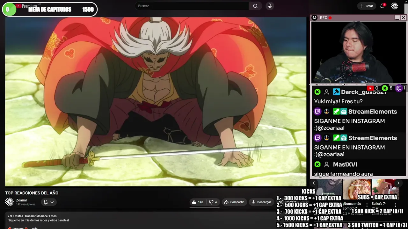Like the video with 148 likes
The height and width of the screenshot is (229, 408).
pyautogui.click(x=197, y=202)
